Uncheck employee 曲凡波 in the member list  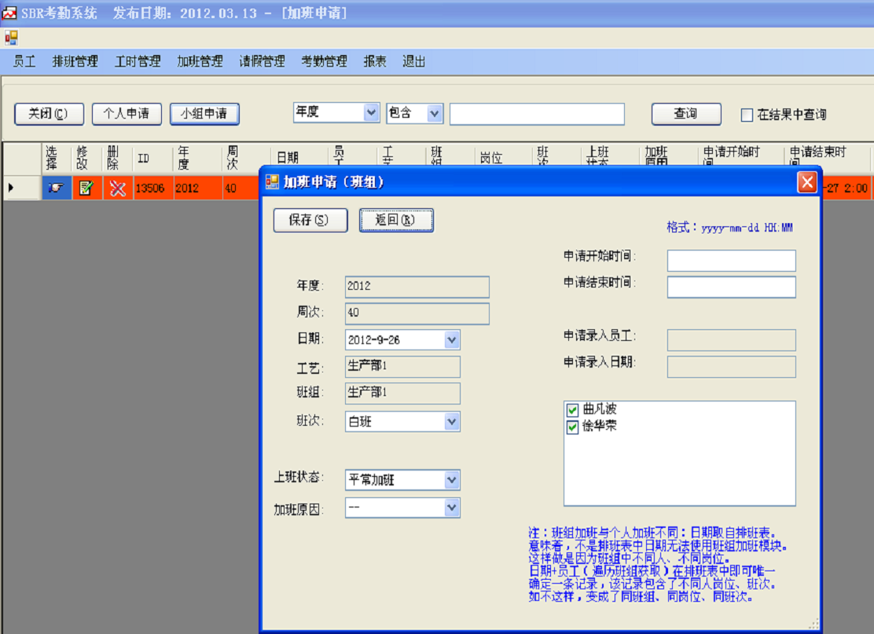[573, 409]
